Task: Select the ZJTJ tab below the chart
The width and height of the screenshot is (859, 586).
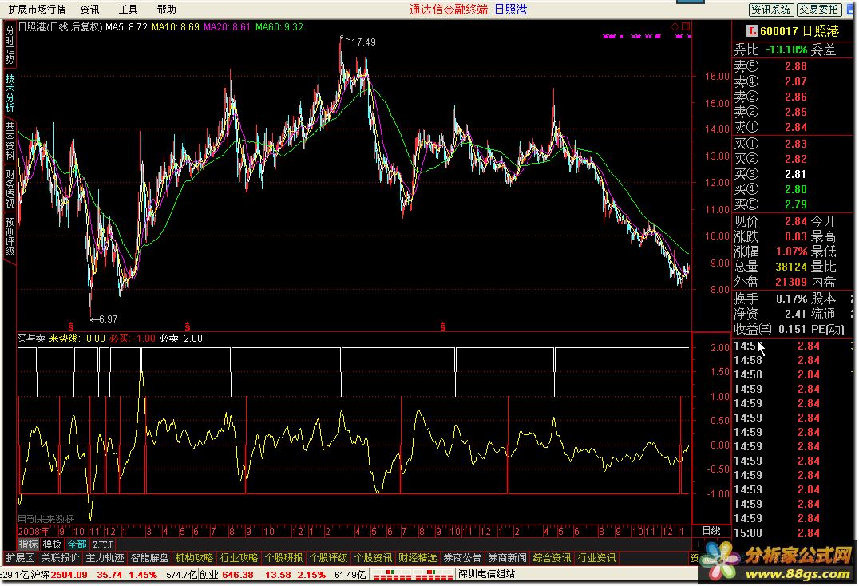Action: coord(102,544)
